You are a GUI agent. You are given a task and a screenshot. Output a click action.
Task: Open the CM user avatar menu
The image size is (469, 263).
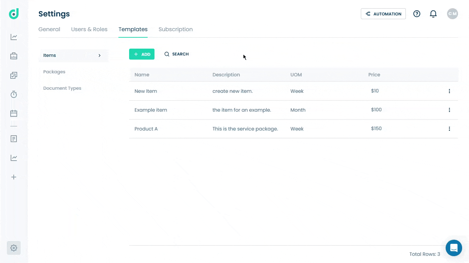453,14
